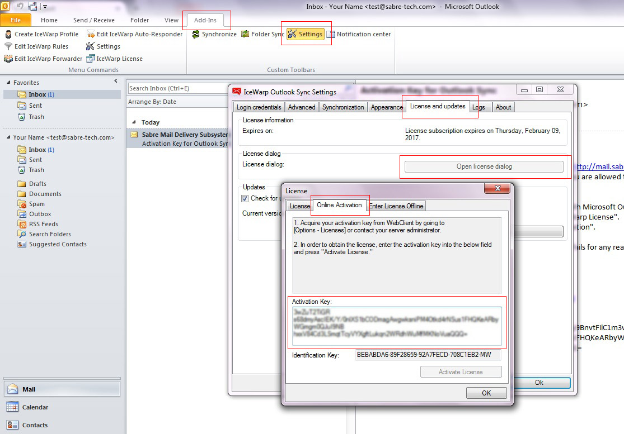Minimize the folder navigation pane
The width and height of the screenshot is (624, 434).
[x=116, y=81]
